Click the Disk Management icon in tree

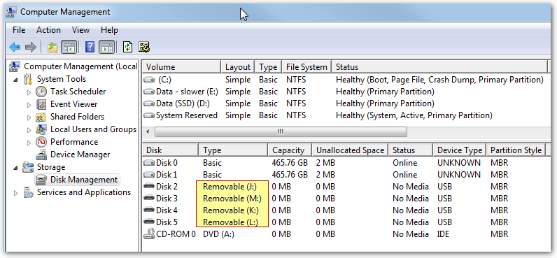41,180
